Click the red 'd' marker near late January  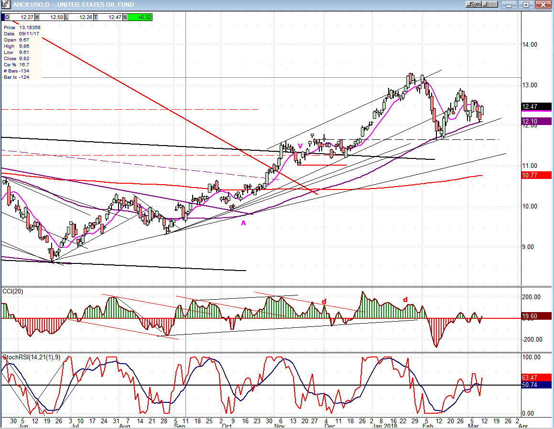click(x=405, y=300)
